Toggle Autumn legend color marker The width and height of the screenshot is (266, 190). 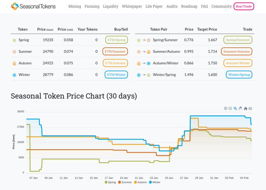(135, 182)
